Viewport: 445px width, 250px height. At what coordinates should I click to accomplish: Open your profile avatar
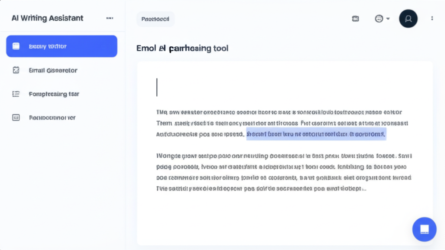[x=408, y=18]
